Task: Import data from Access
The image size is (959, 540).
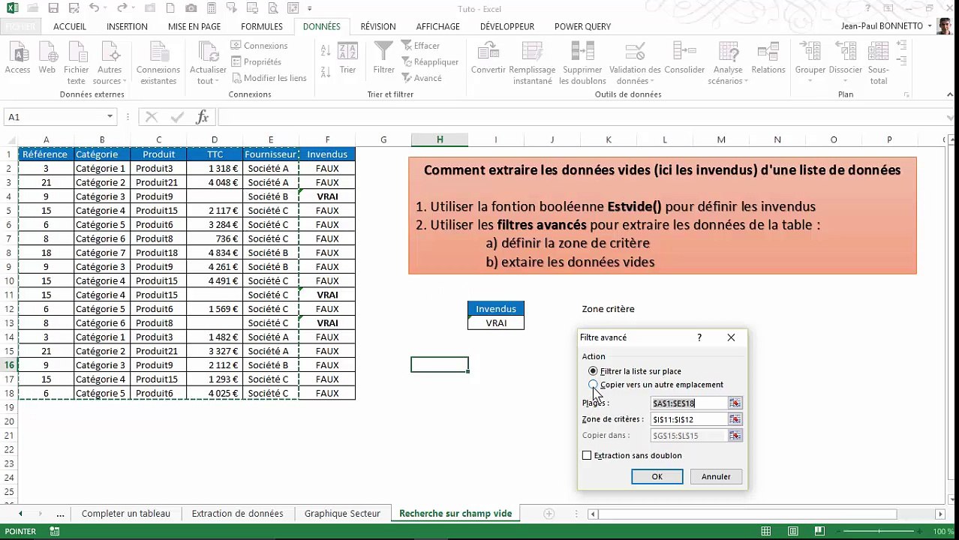Action: click(x=18, y=58)
